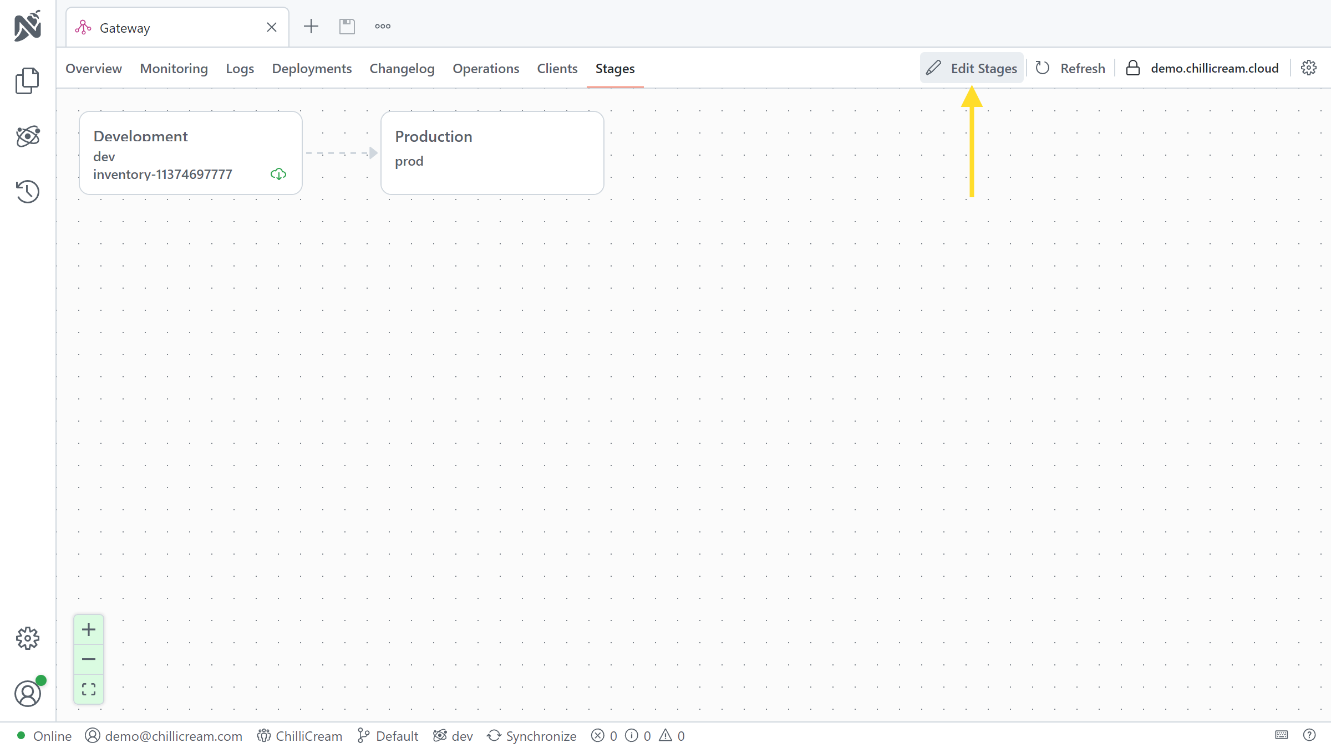Open the documents icon in sidebar

pyautogui.click(x=27, y=81)
